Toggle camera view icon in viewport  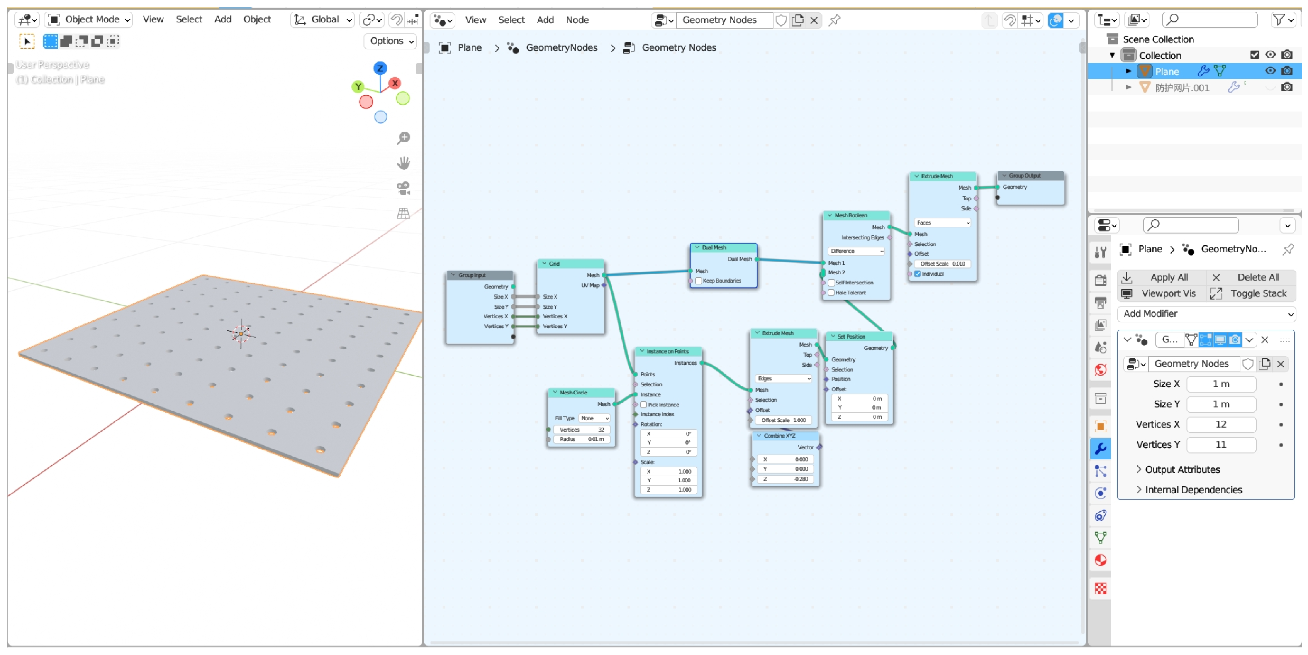(x=404, y=188)
